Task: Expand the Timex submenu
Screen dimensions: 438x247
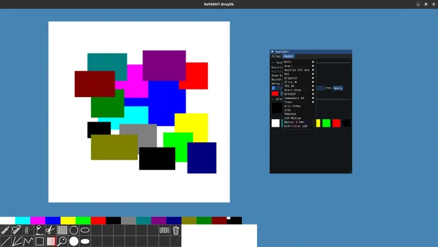Action: click(x=299, y=102)
